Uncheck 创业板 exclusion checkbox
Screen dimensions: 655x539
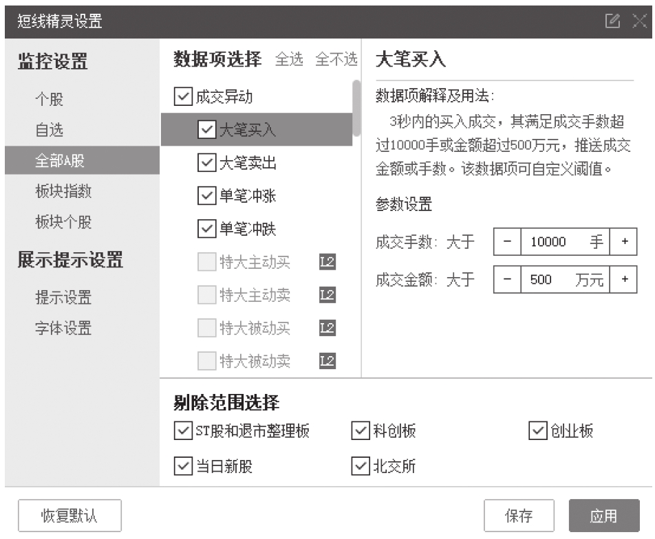tap(537, 431)
